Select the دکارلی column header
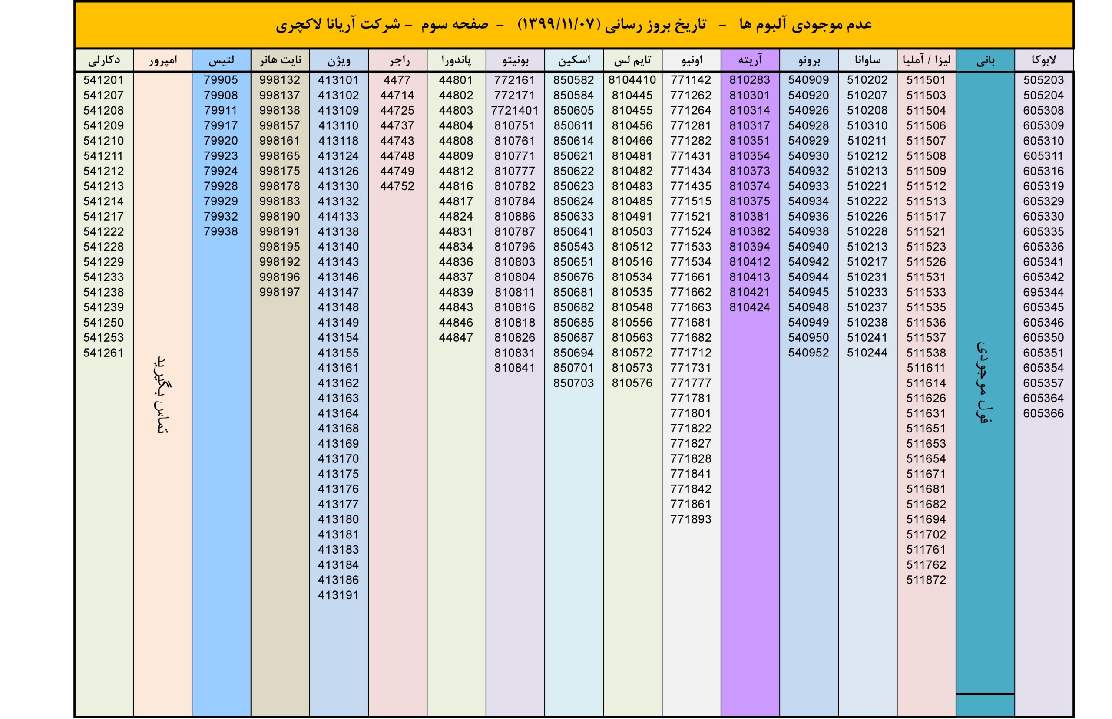 point(104,60)
